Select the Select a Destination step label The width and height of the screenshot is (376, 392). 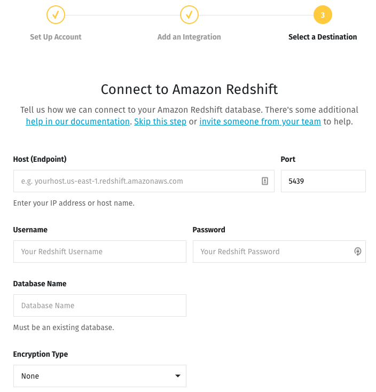click(323, 37)
